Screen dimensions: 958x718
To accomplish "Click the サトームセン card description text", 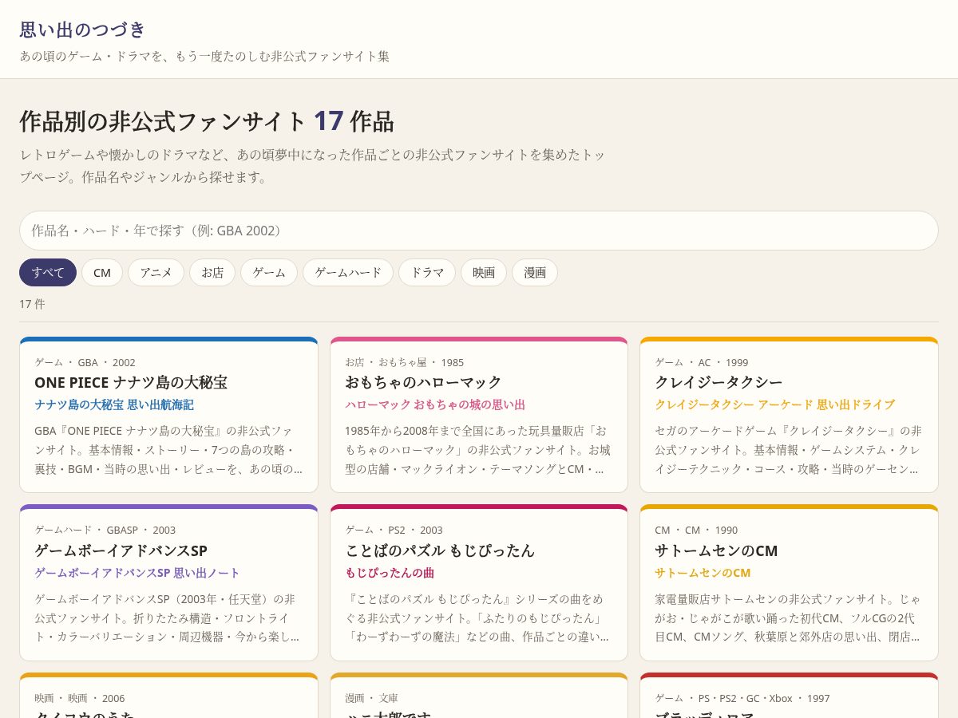I will pos(789,617).
